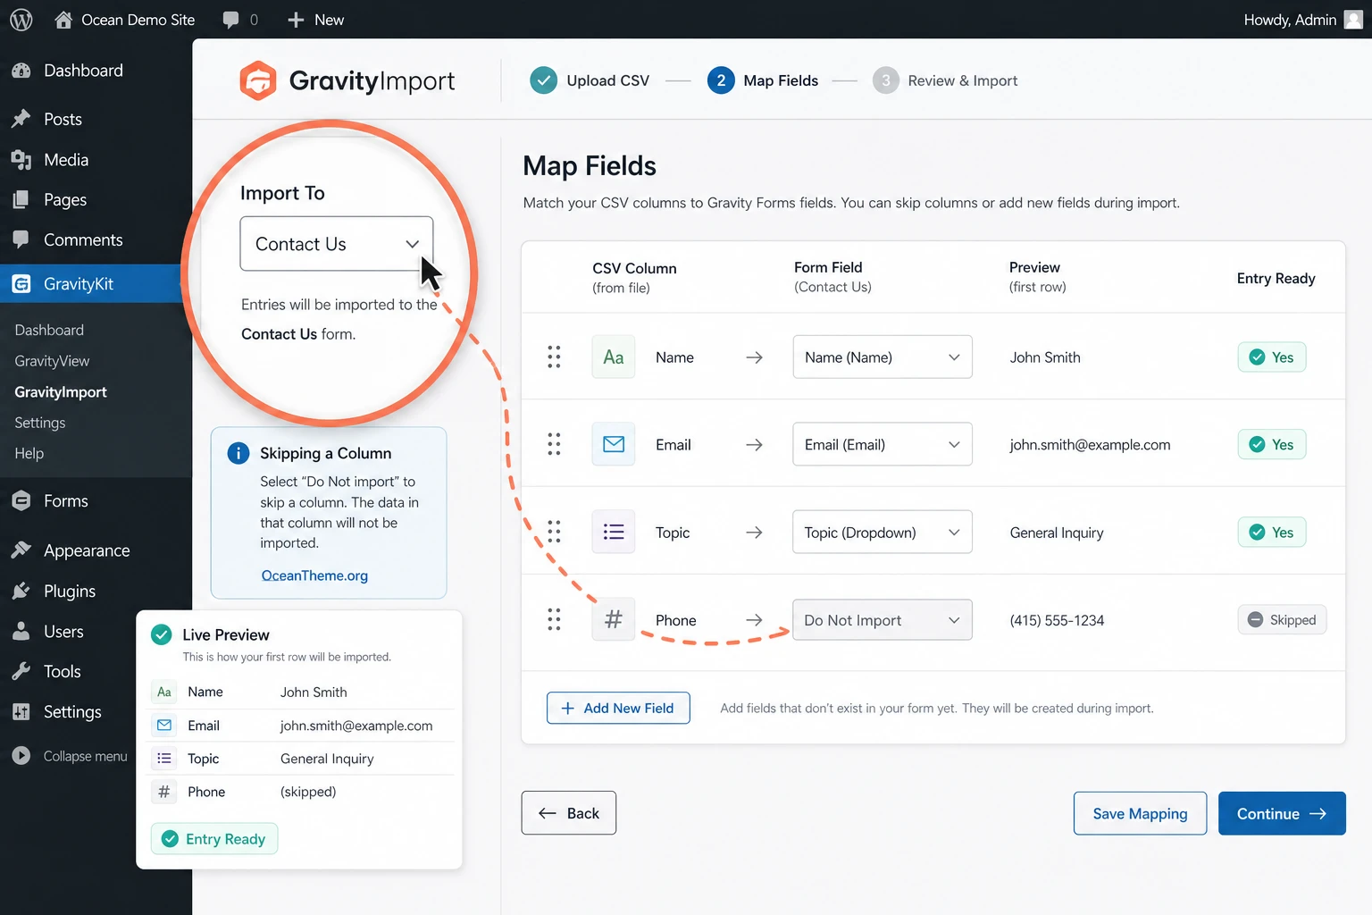Open the Email (Email) form field dropdown
Screen dimensions: 1372x915
pos(883,444)
